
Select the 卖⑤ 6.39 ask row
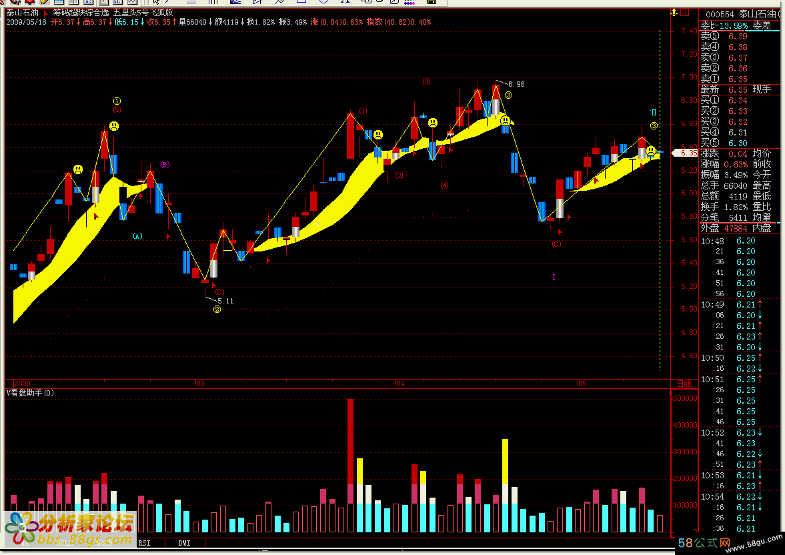740,36
